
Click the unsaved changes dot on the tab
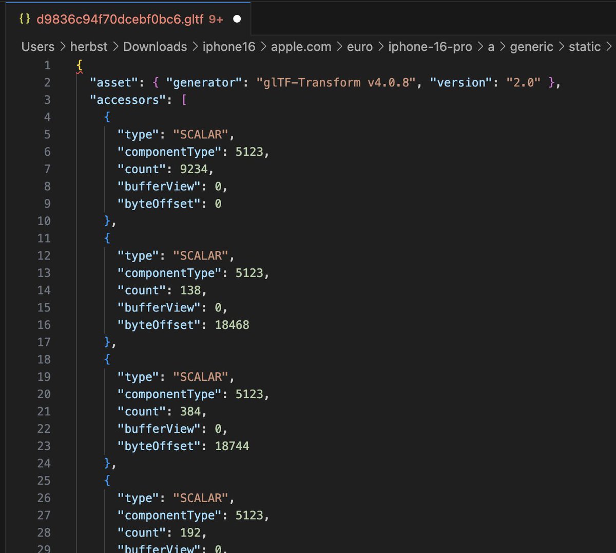[x=236, y=19]
